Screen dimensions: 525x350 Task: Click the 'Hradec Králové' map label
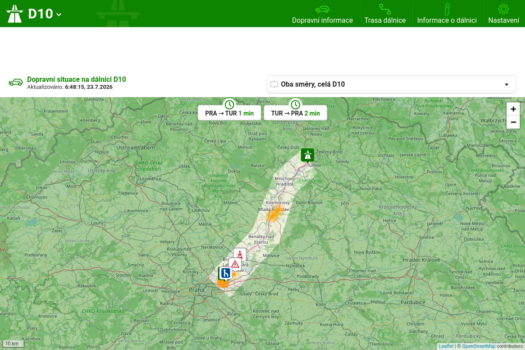click(421, 260)
